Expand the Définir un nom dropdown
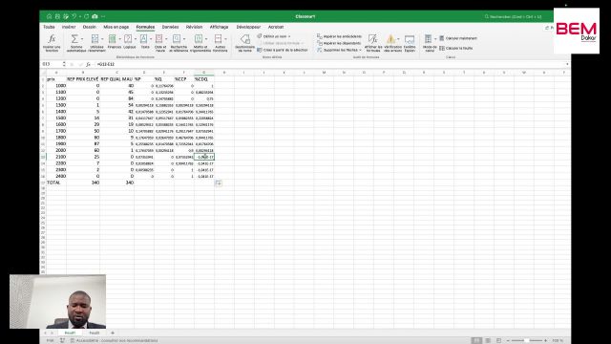611x344 pixels. [x=289, y=36]
